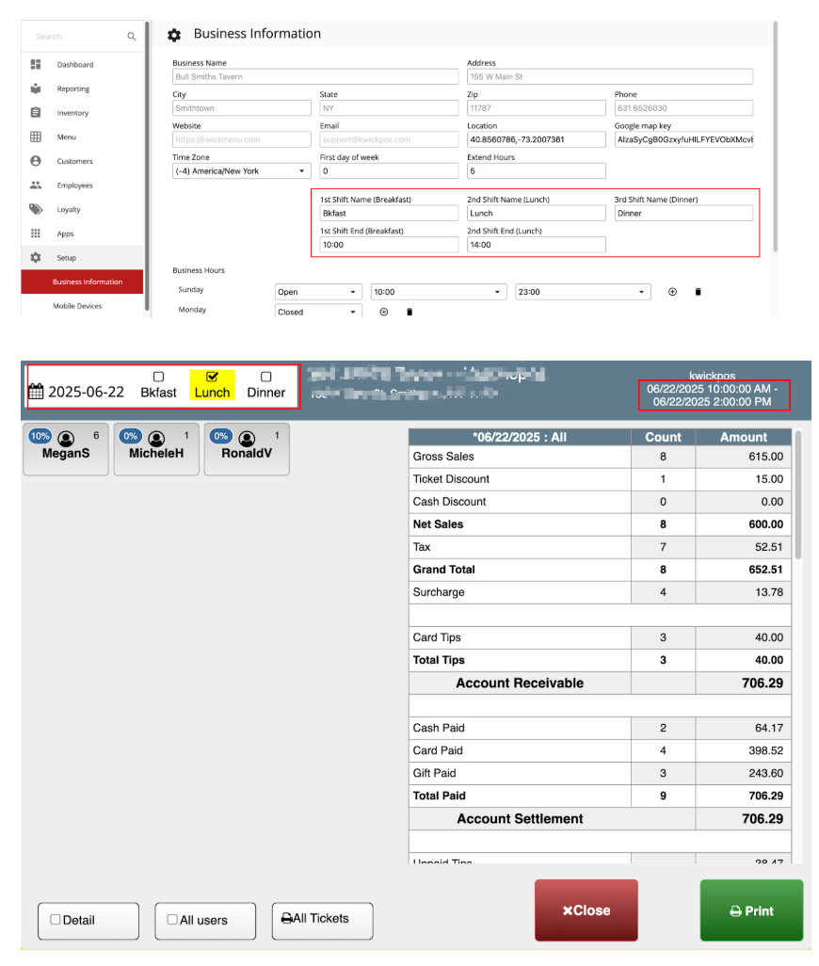The width and height of the screenshot is (819, 966).
Task: Open Sunday end time 23:00 dropdown
Action: click(583, 292)
